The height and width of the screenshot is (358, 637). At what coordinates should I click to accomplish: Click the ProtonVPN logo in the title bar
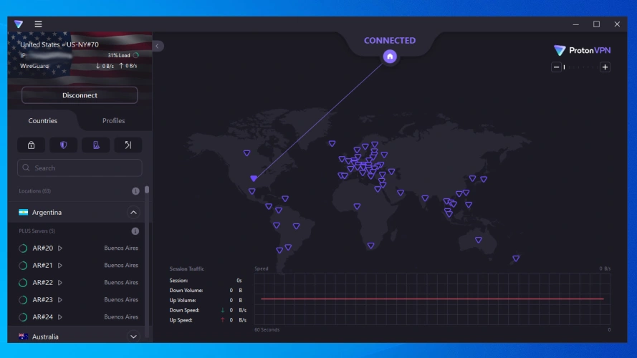(x=19, y=24)
